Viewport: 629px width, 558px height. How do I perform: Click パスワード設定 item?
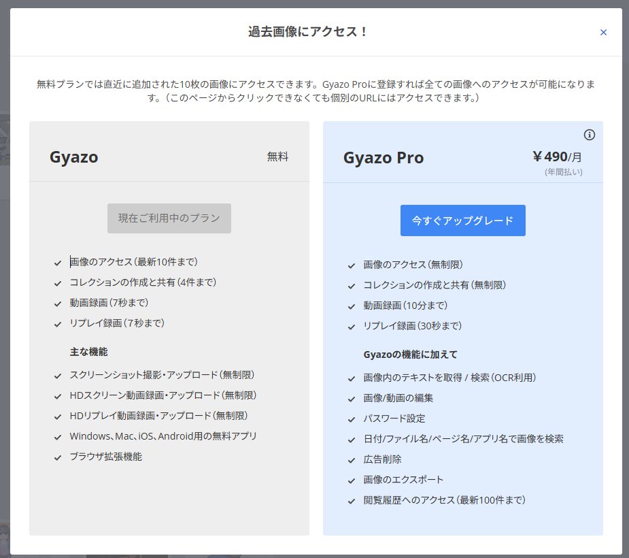pyautogui.click(x=394, y=419)
